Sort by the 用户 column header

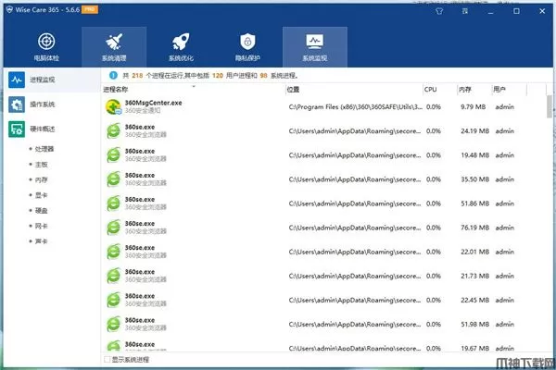[x=509, y=90]
